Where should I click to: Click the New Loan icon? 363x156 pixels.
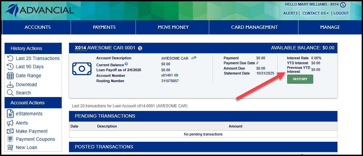click(x=10, y=147)
